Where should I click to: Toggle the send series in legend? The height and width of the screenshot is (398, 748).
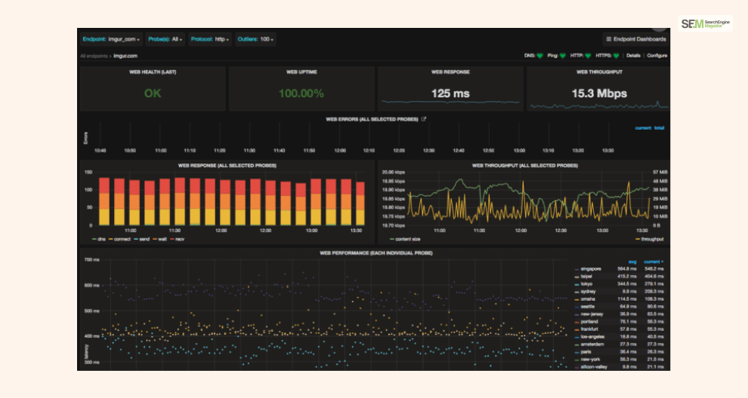point(142,239)
